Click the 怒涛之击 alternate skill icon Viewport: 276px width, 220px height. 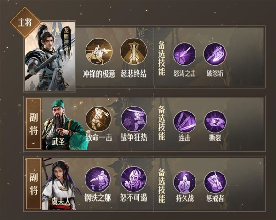coord(184,54)
